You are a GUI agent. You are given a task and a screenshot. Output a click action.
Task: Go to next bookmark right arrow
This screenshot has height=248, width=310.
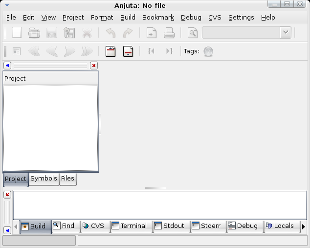tap(69, 51)
